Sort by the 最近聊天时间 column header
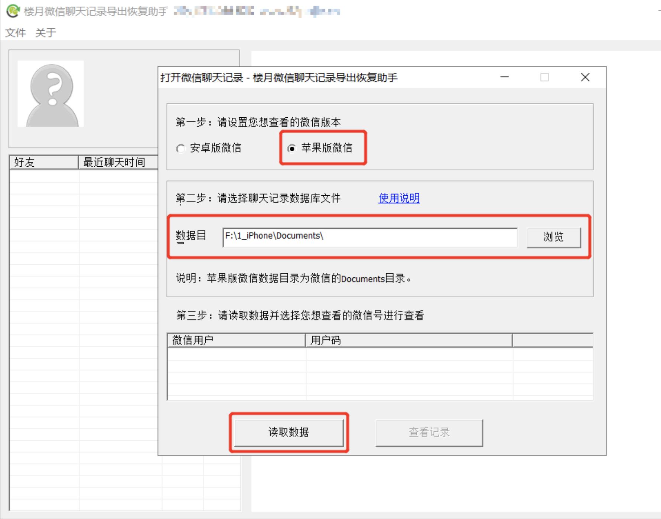Viewport: 661px width, 519px height. point(115,162)
